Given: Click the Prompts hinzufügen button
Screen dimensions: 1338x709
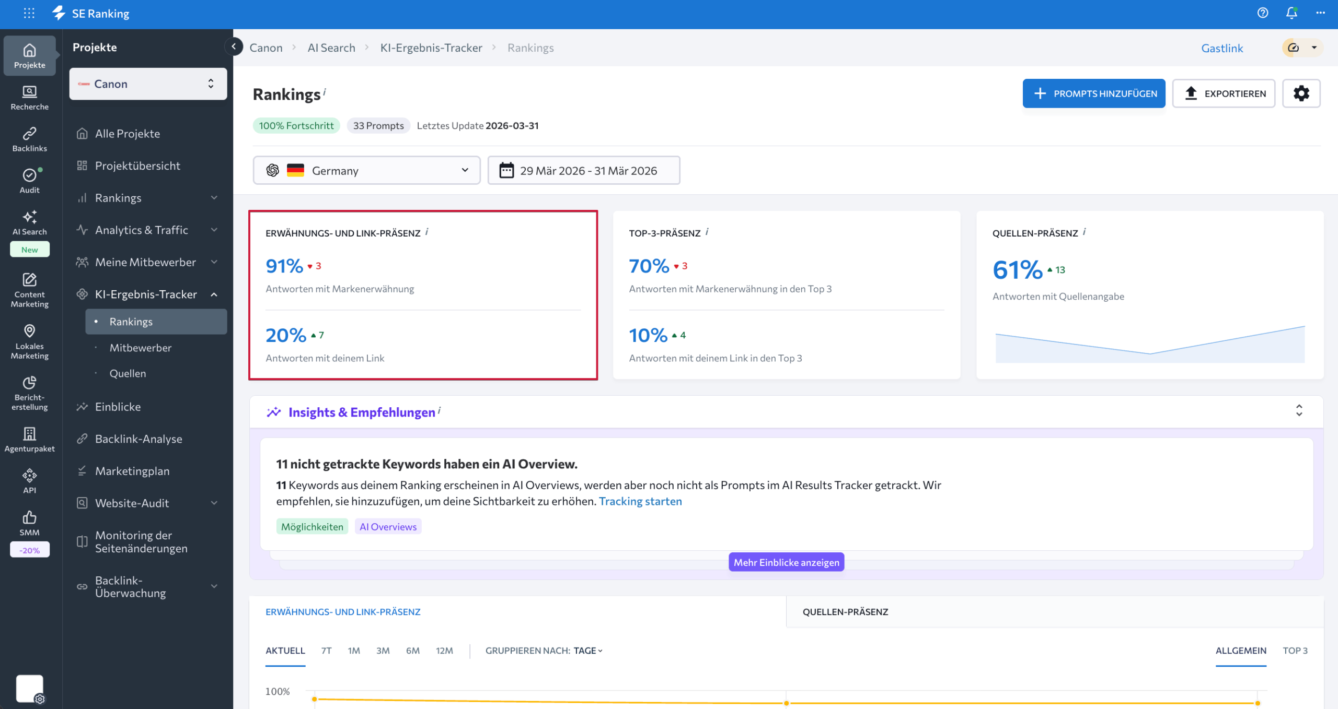Looking at the screenshot, I should pyautogui.click(x=1093, y=93).
